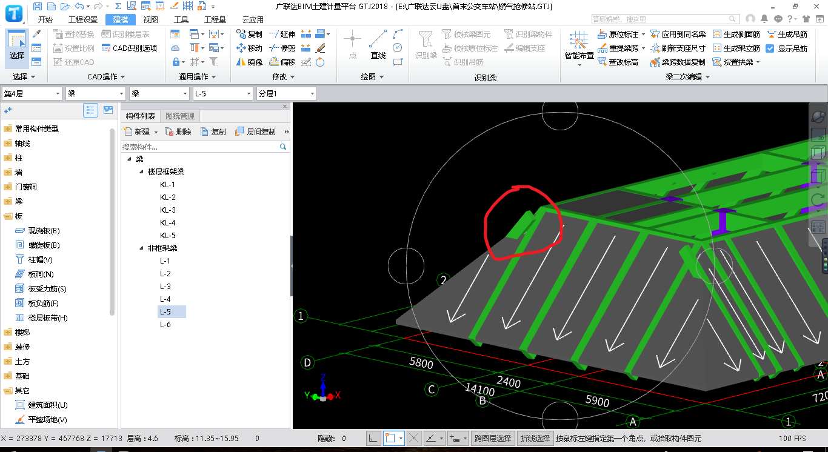Toggle 显示吊筋 checkbox
This screenshot has width=828, height=452.
click(770, 48)
